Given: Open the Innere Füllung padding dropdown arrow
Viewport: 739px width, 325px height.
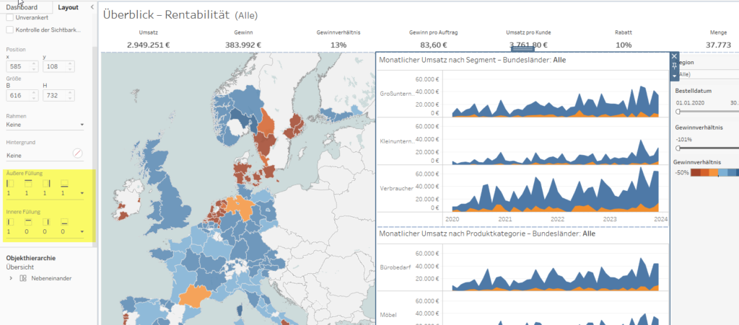Looking at the screenshot, I should click(x=82, y=232).
